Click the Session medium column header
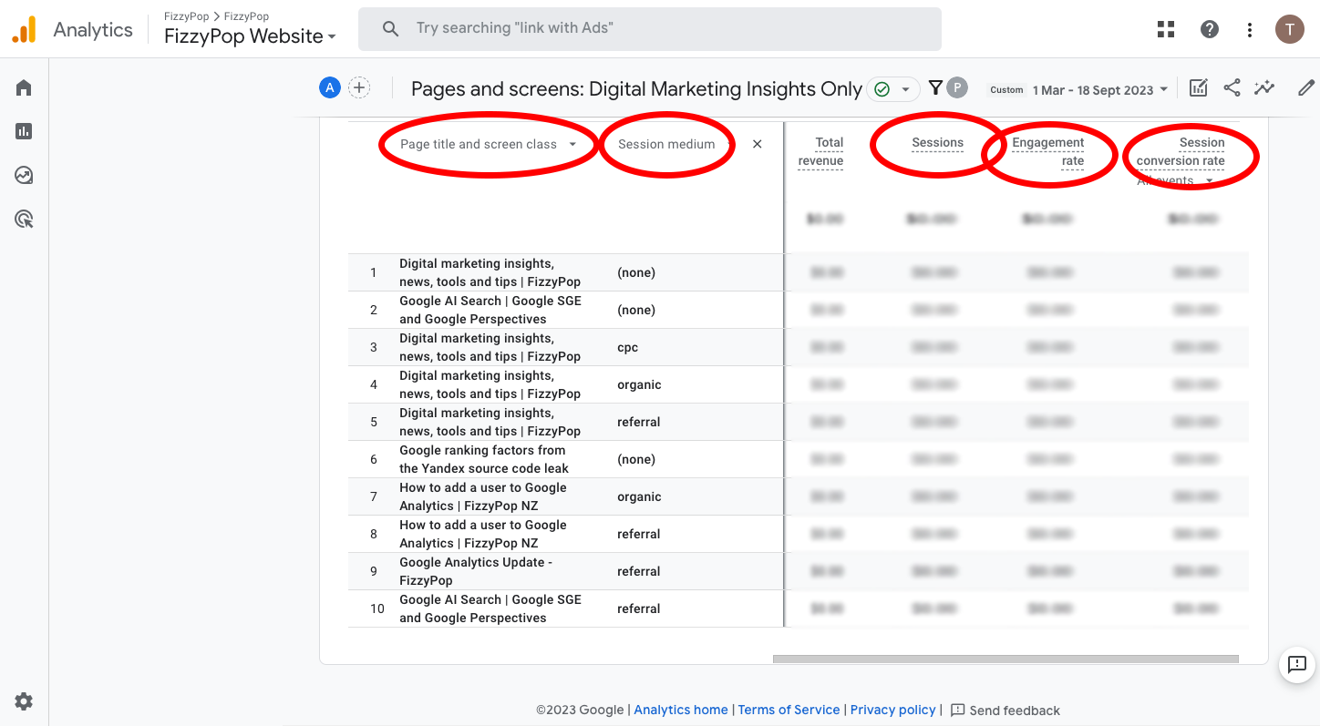The width and height of the screenshot is (1320, 726). [x=666, y=144]
